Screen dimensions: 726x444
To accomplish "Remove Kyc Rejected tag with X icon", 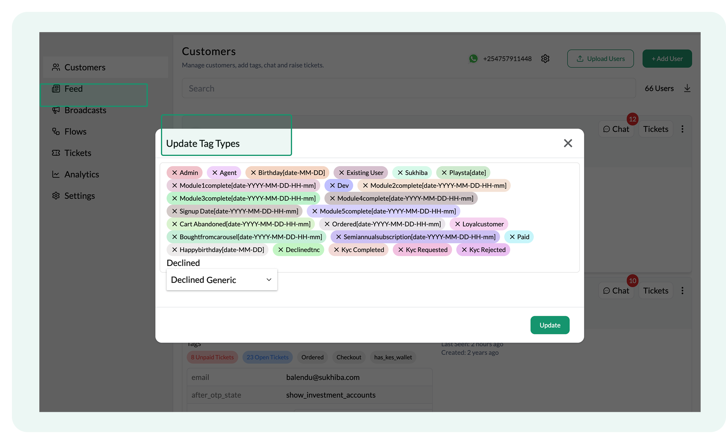I will point(464,250).
